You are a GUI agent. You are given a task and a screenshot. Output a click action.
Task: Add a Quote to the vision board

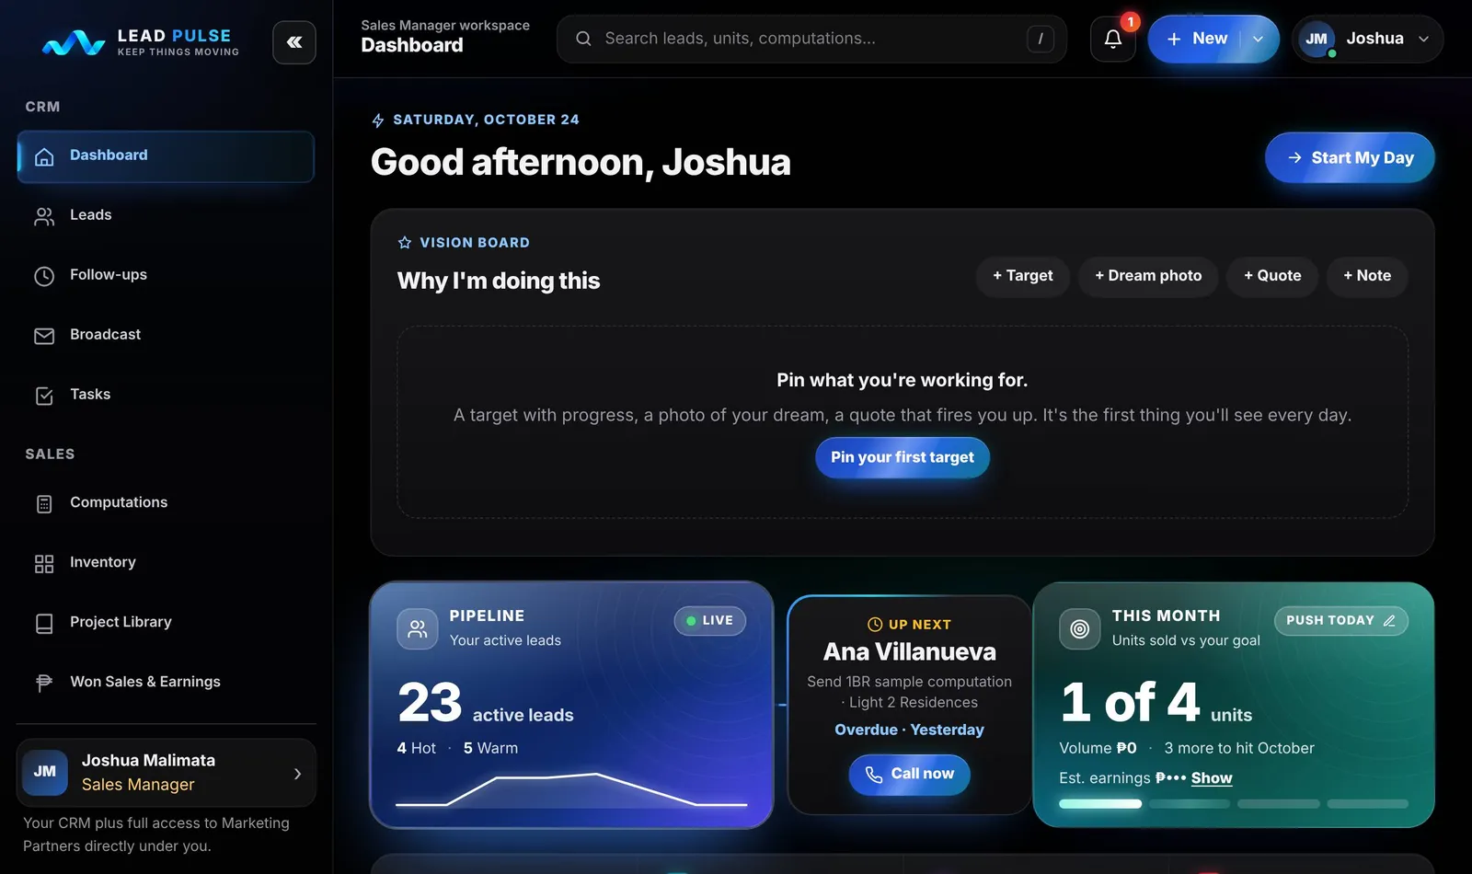coord(1272,276)
